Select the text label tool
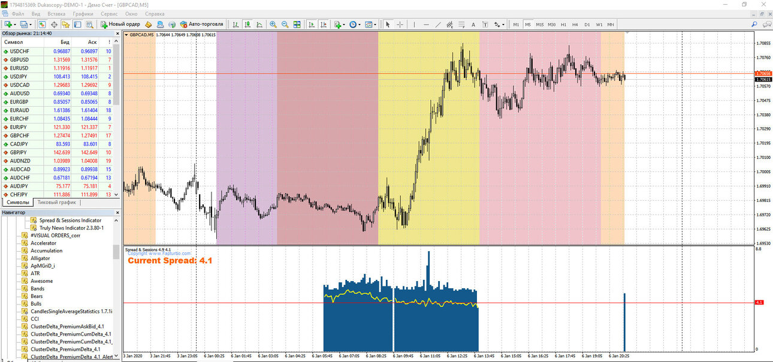The height and width of the screenshot is (362, 773). tap(485, 24)
